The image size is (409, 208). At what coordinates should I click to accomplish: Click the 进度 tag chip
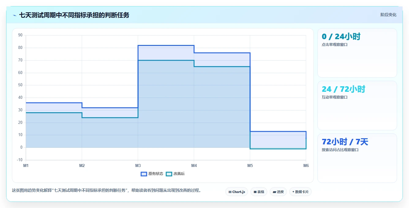pyautogui.click(x=278, y=192)
